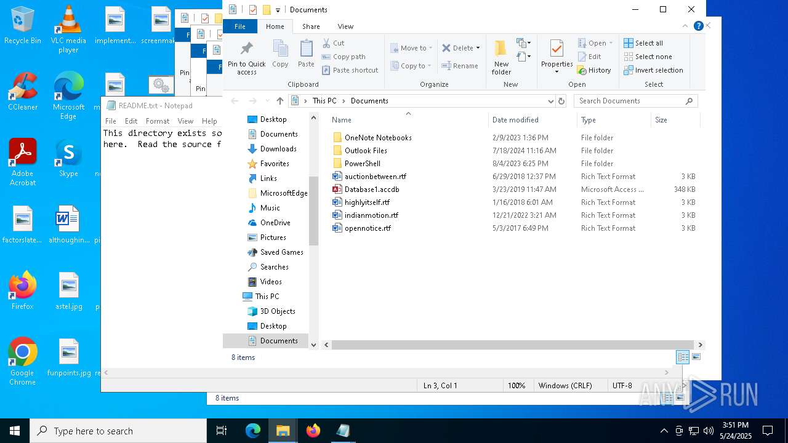Click the Edit ribbon item
The image size is (788, 443).
click(x=590, y=57)
